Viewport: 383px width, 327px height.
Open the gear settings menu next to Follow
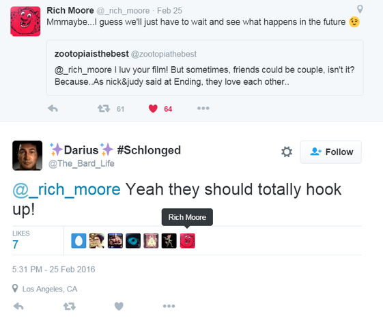tap(287, 152)
